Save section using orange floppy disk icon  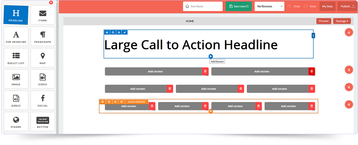click(x=121, y=102)
